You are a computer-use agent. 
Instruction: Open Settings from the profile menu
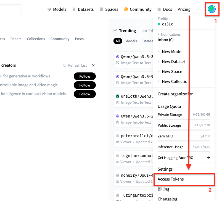point(165,169)
